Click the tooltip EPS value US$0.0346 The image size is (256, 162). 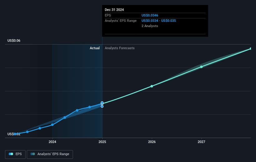pyautogui.click(x=150, y=15)
